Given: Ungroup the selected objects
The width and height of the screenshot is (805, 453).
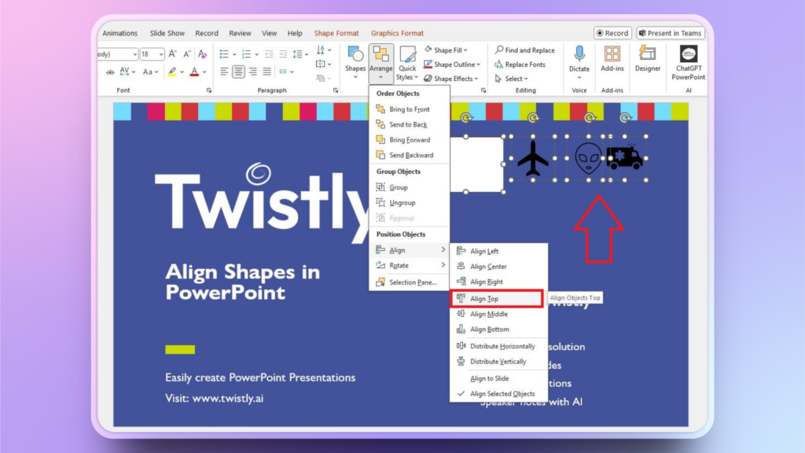Looking at the screenshot, I should pyautogui.click(x=409, y=202).
